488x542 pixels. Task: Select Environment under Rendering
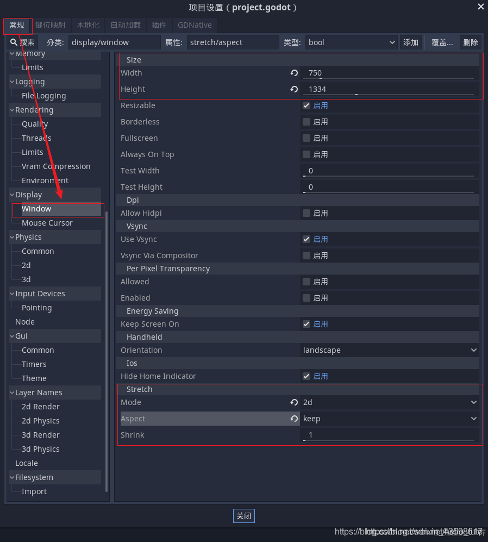click(x=45, y=180)
